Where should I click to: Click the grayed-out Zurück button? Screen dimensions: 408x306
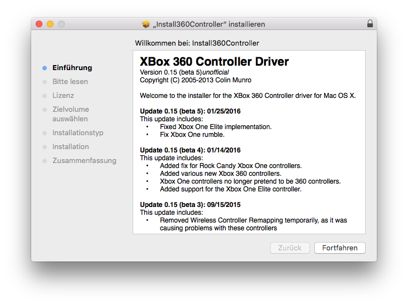tap(289, 248)
